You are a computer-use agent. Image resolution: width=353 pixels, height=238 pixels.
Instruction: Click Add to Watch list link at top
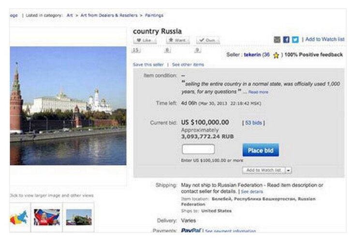324,40
